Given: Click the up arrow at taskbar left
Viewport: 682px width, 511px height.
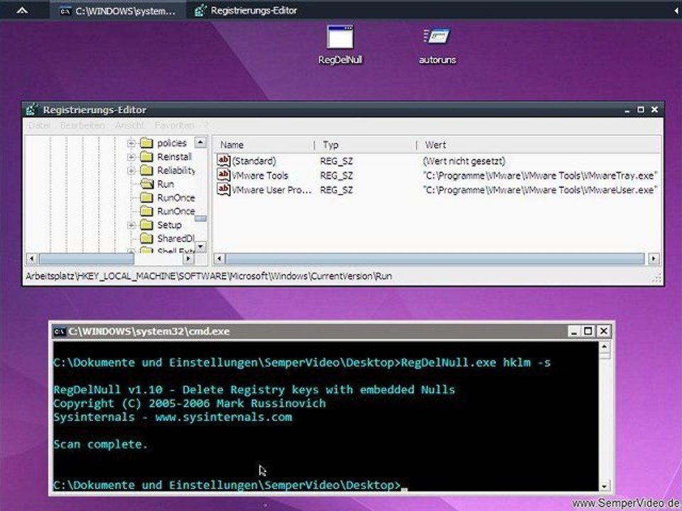Looking at the screenshot, I should (x=22, y=11).
